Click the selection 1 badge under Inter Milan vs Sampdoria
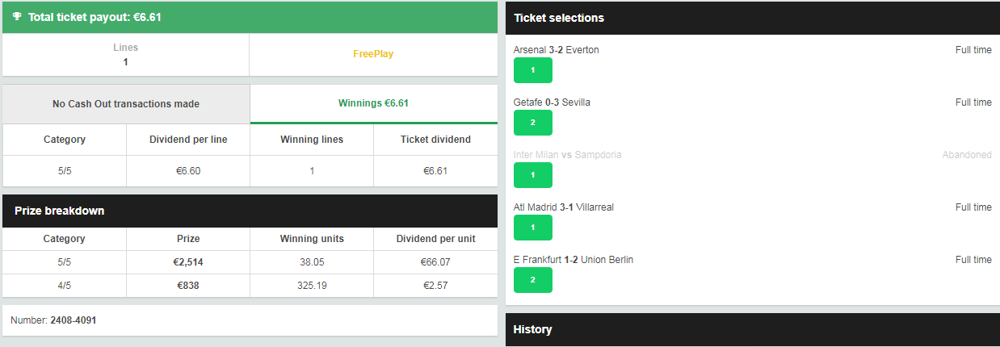This screenshot has height=347, width=1000. point(532,175)
